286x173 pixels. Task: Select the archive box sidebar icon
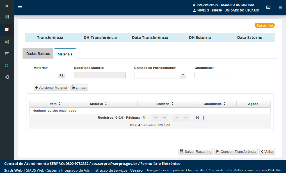tap(7, 30)
